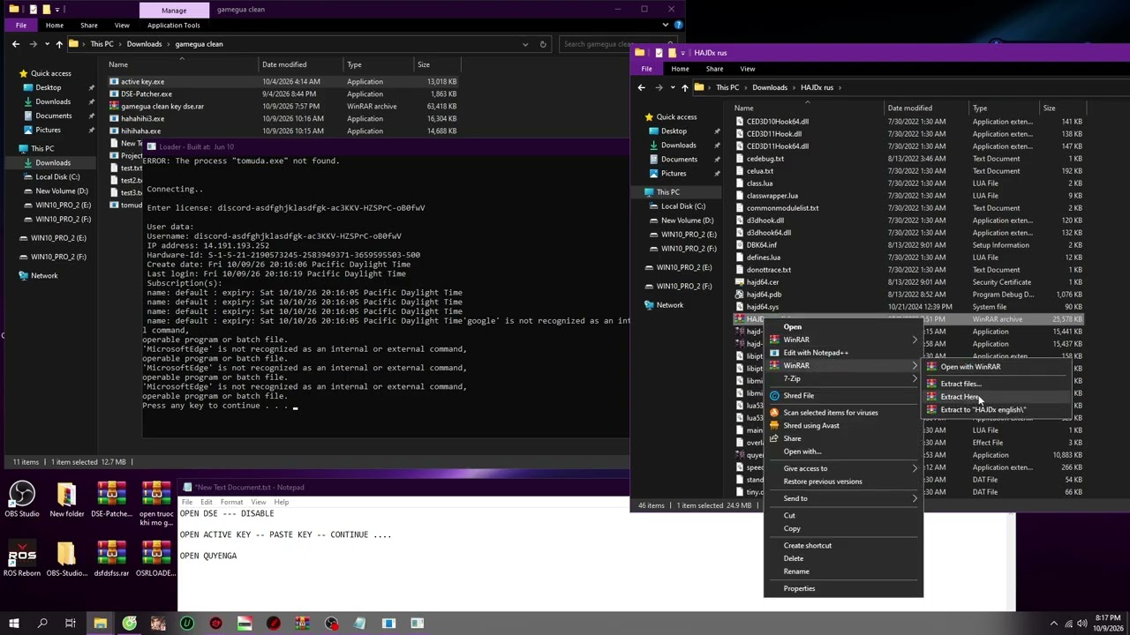1130x635 pixels.
Task: Open Network in gamegua clean sidebar
Action: pyautogui.click(x=44, y=276)
